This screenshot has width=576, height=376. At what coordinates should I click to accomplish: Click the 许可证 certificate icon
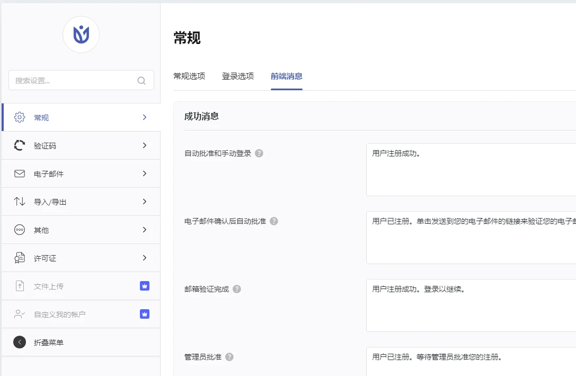click(x=19, y=258)
